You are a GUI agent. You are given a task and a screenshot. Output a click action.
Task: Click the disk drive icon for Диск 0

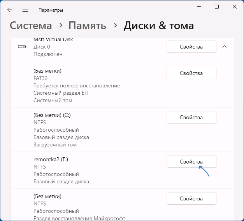pos(22,47)
